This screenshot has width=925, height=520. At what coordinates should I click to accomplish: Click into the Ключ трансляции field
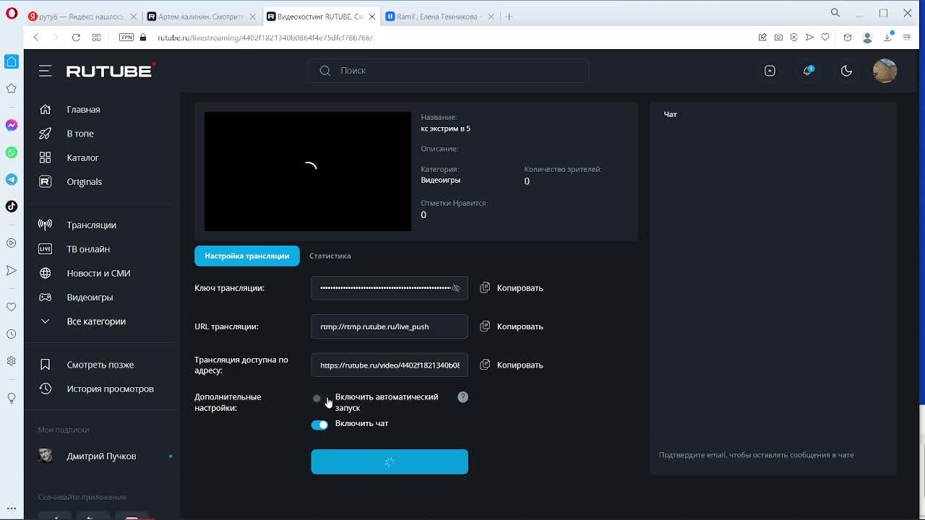(x=390, y=288)
